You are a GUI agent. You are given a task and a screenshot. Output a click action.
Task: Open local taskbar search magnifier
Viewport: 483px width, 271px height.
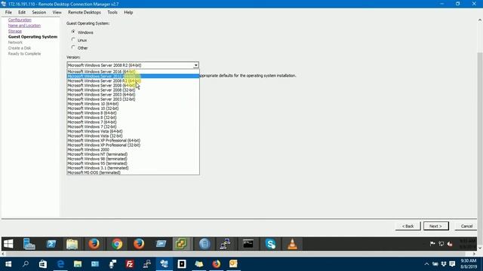click(x=26, y=264)
